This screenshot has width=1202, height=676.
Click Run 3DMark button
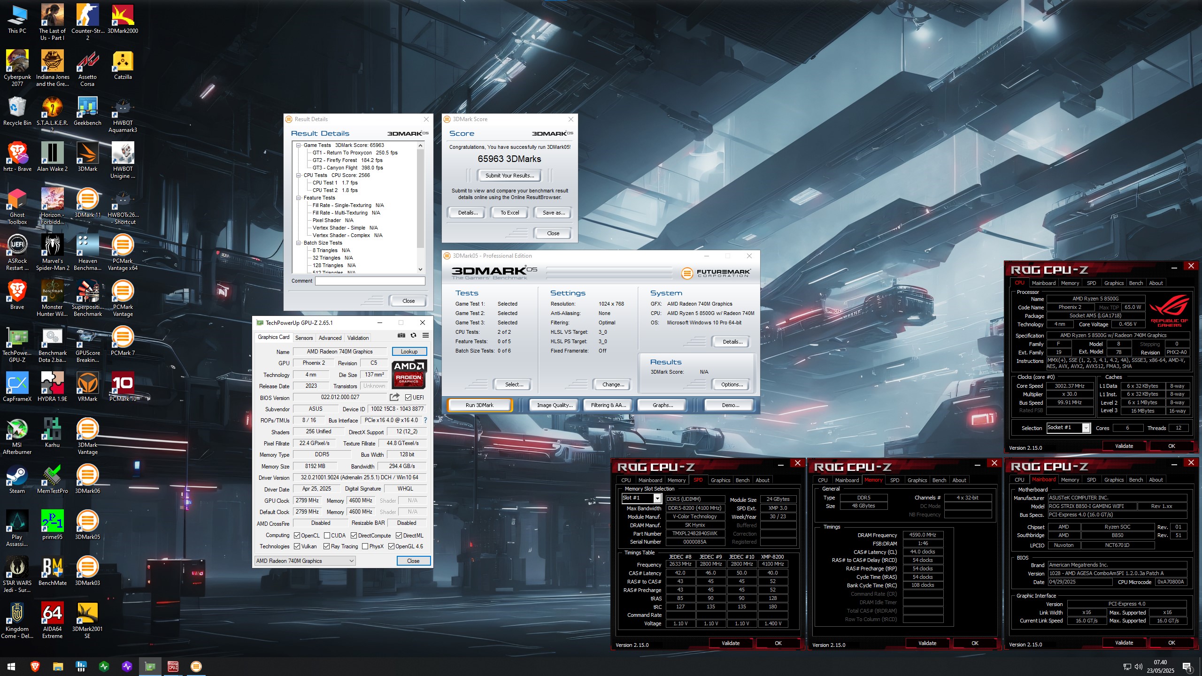(x=479, y=405)
